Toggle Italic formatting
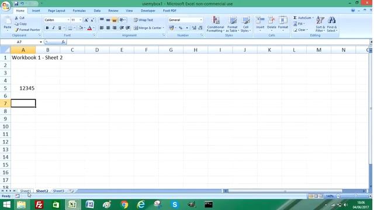 pos(53,28)
